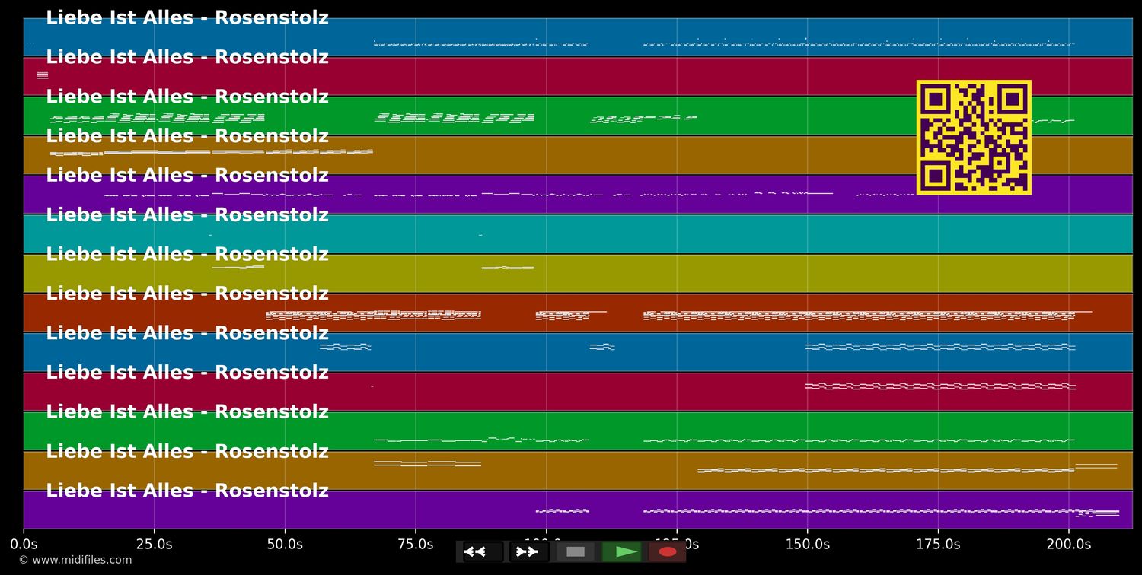
Task: Click the 0.0s time axis label
Action: pos(24,544)
